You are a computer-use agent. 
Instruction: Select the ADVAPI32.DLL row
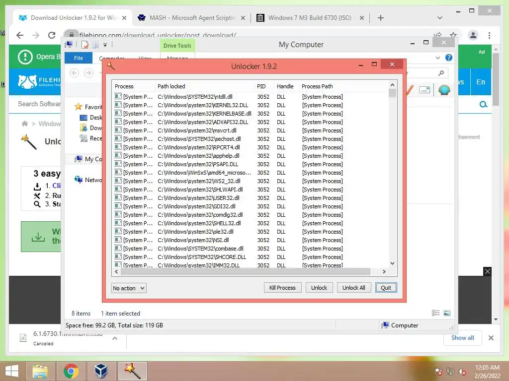coord(250,122)
